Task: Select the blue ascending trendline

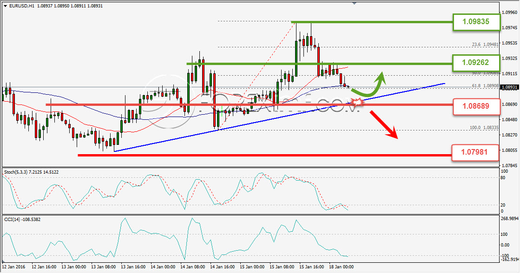Action: (279, 117)
